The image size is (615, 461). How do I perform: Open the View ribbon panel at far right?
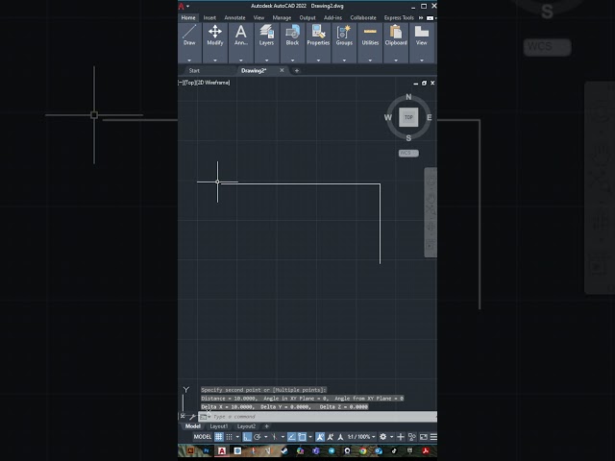(422, 42)
